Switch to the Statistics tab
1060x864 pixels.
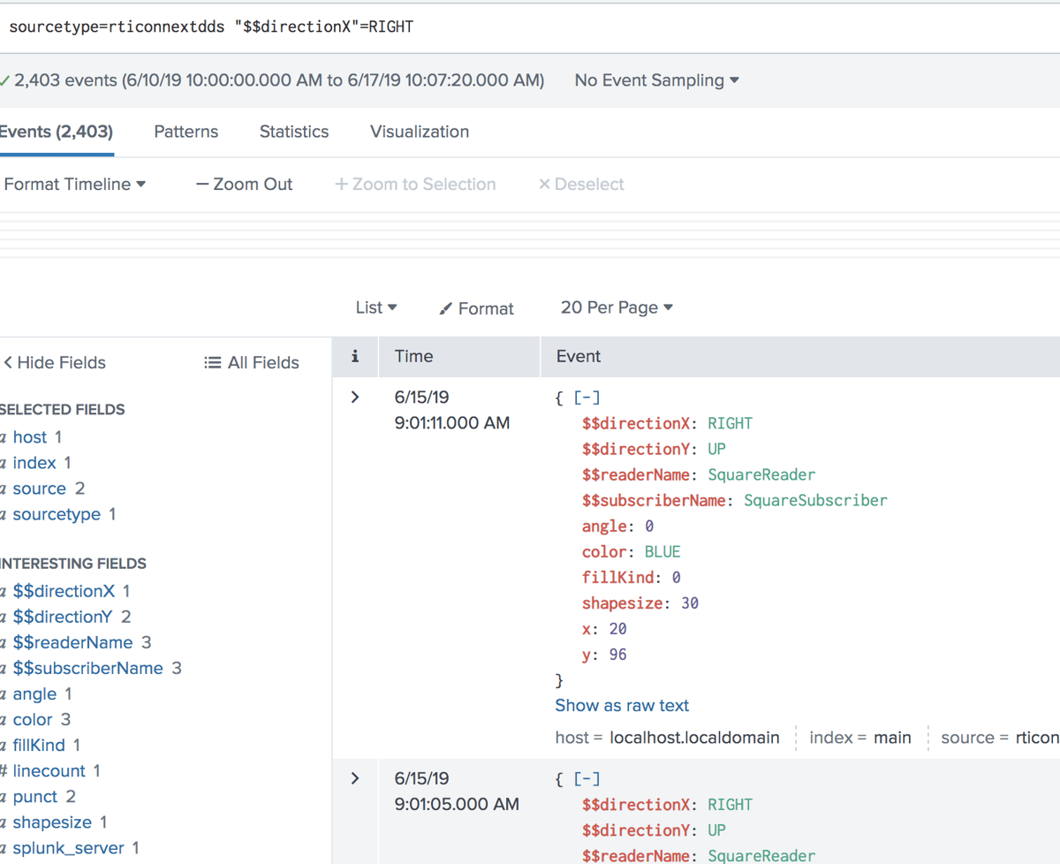[x=294, y=132]
